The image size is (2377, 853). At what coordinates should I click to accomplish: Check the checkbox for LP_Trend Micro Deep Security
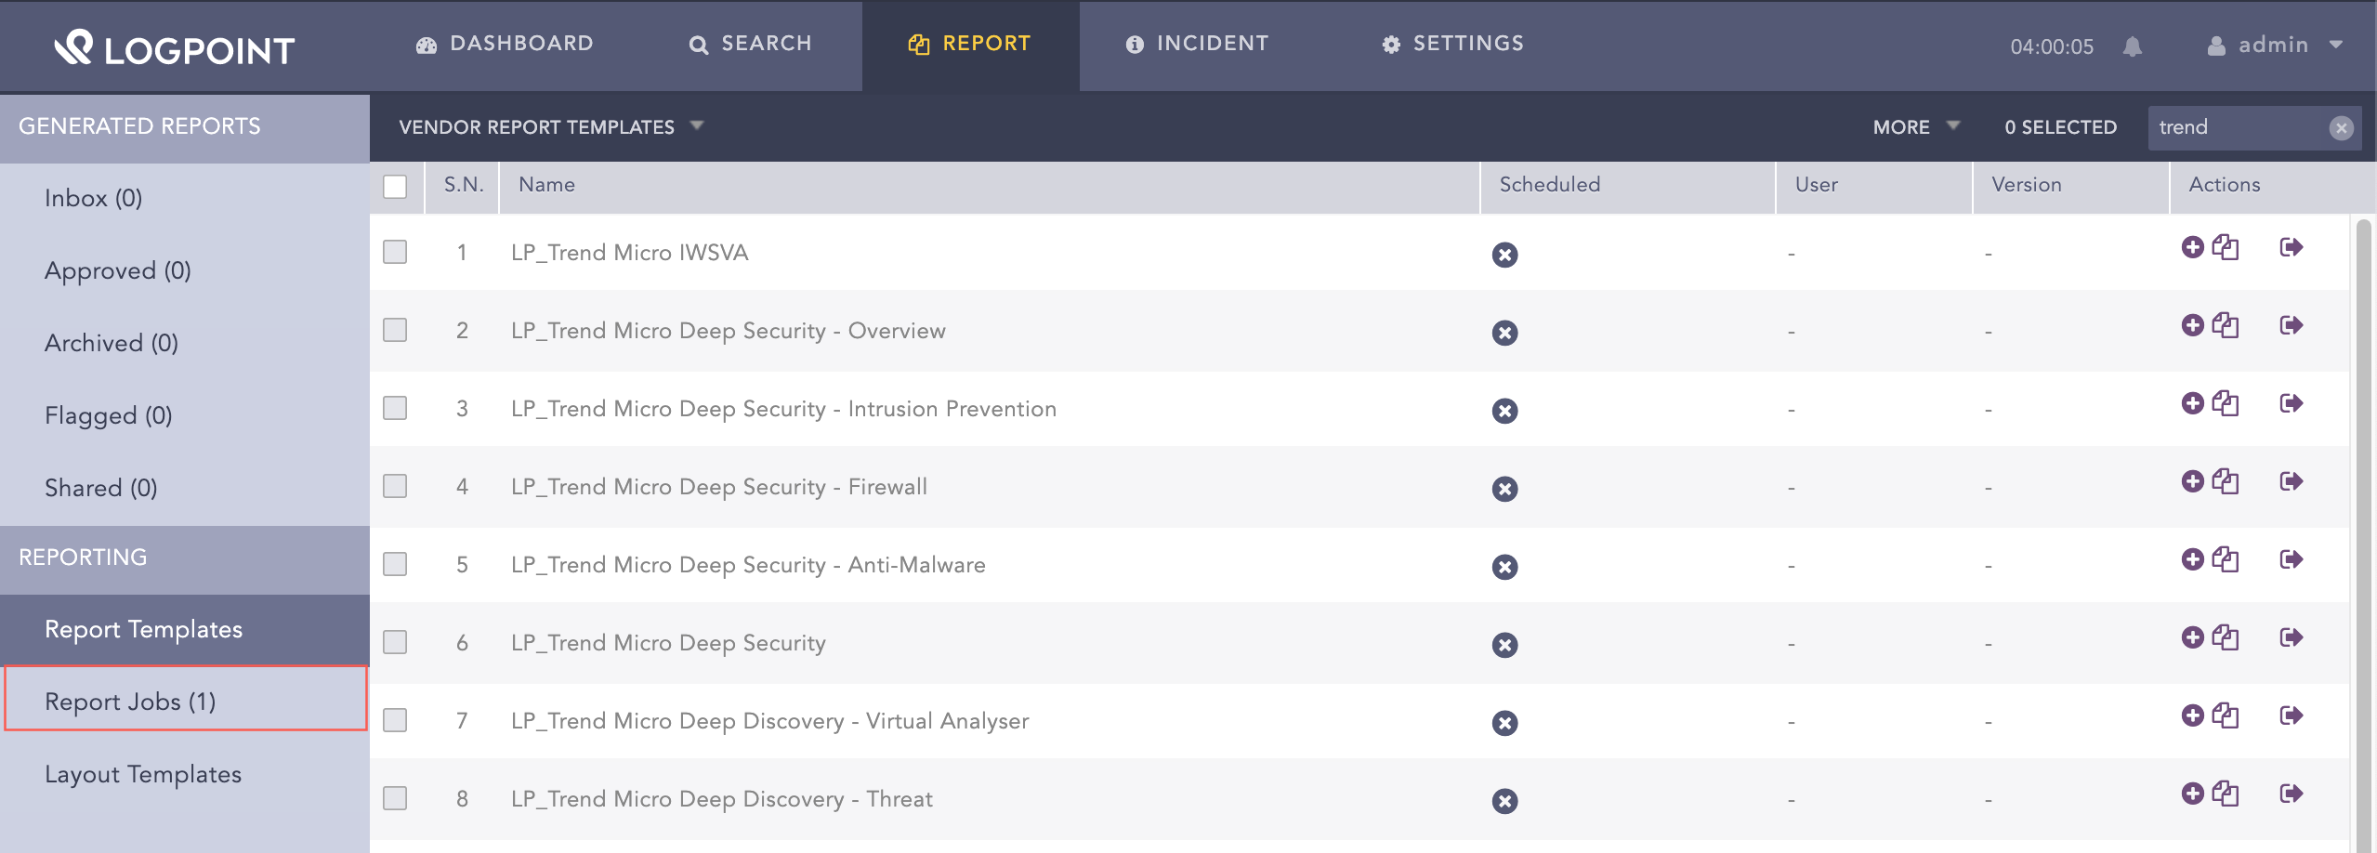point(395,641)
